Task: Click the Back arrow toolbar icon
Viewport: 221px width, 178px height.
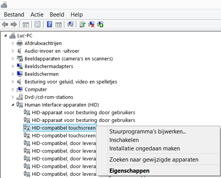Action: pos(5,25)
